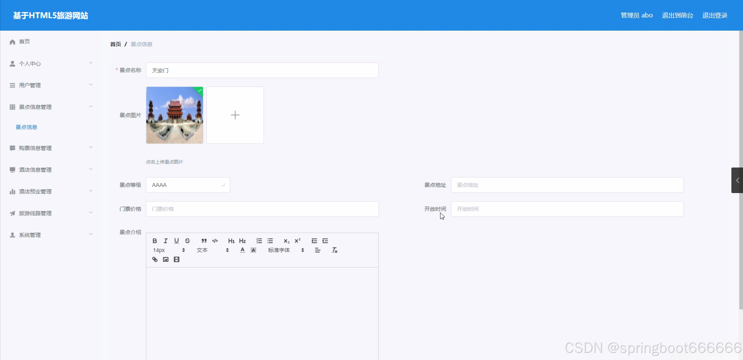The width and height of the screenshot is (743, 360).
Task: Insert a blockquote in the editor
Action: (x=204, y=241)
